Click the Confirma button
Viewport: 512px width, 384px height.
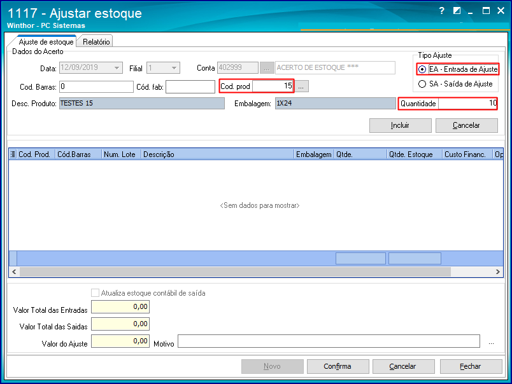coord(338,366)
